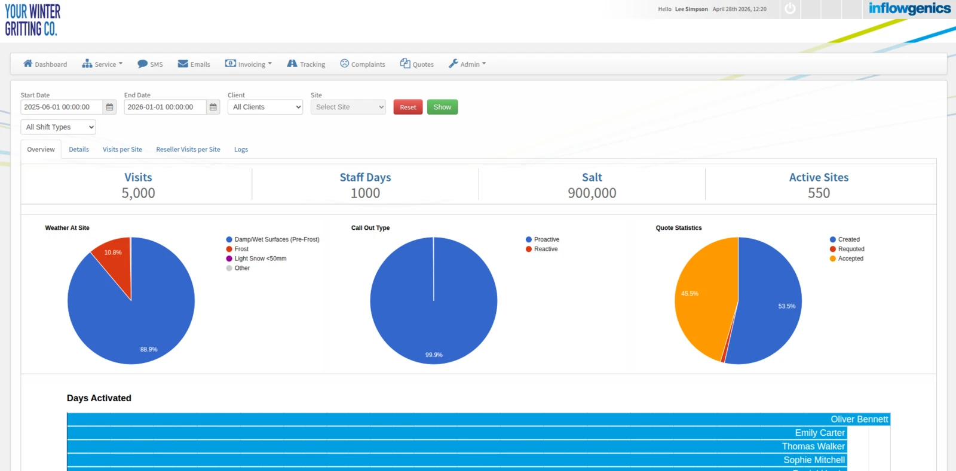Click the power logout icon
The height and width of the screenshot is (471, 956).
click(x=790, y=9)
